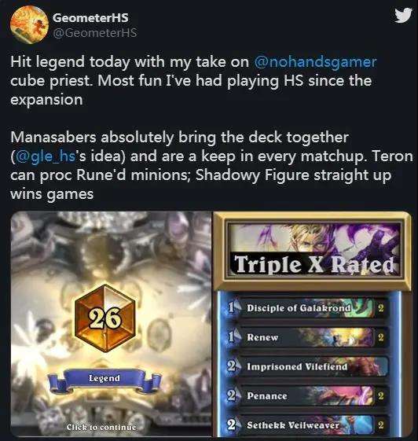Click the mana cost gem on Renew

click(232, 337)
